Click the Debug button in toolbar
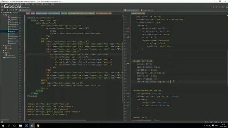The image size is (228, 128). coord(216,7)
